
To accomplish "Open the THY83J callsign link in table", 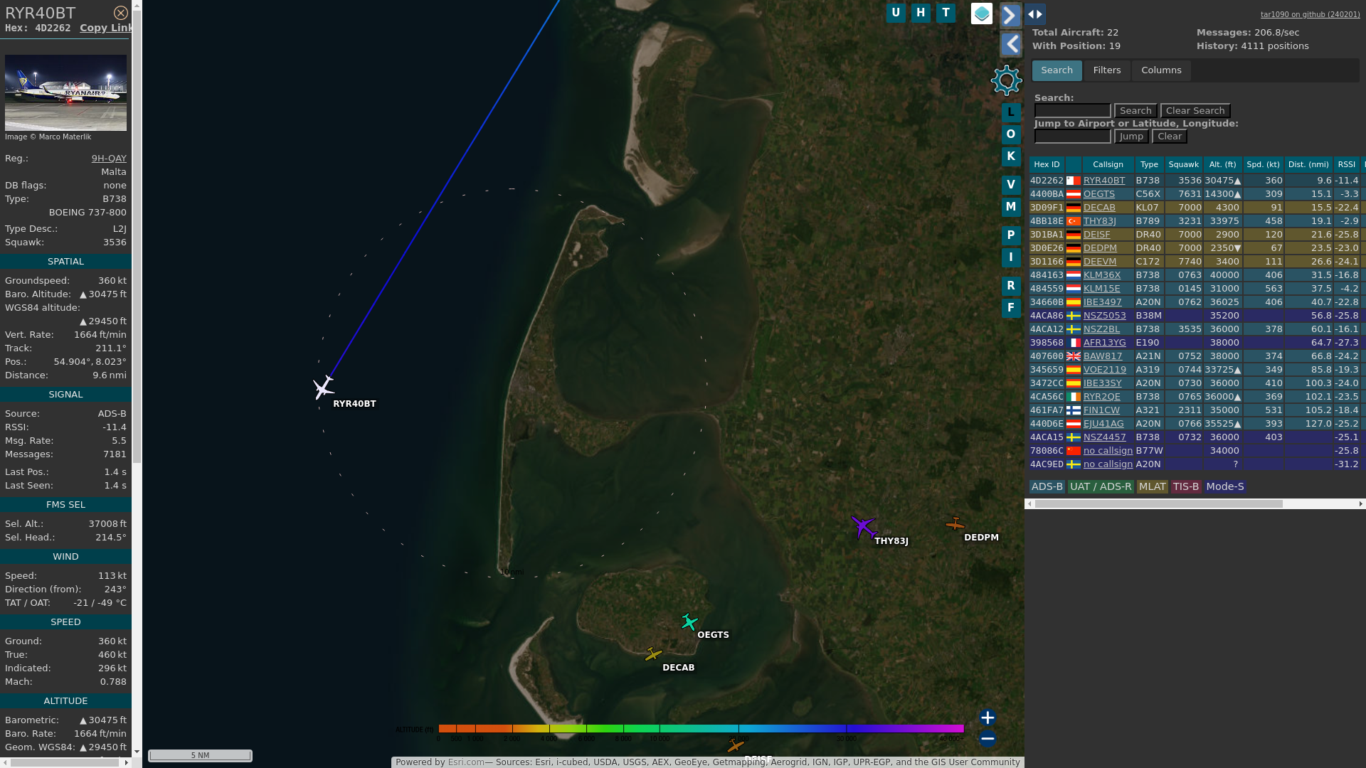I will click(x=1100, y=221).
